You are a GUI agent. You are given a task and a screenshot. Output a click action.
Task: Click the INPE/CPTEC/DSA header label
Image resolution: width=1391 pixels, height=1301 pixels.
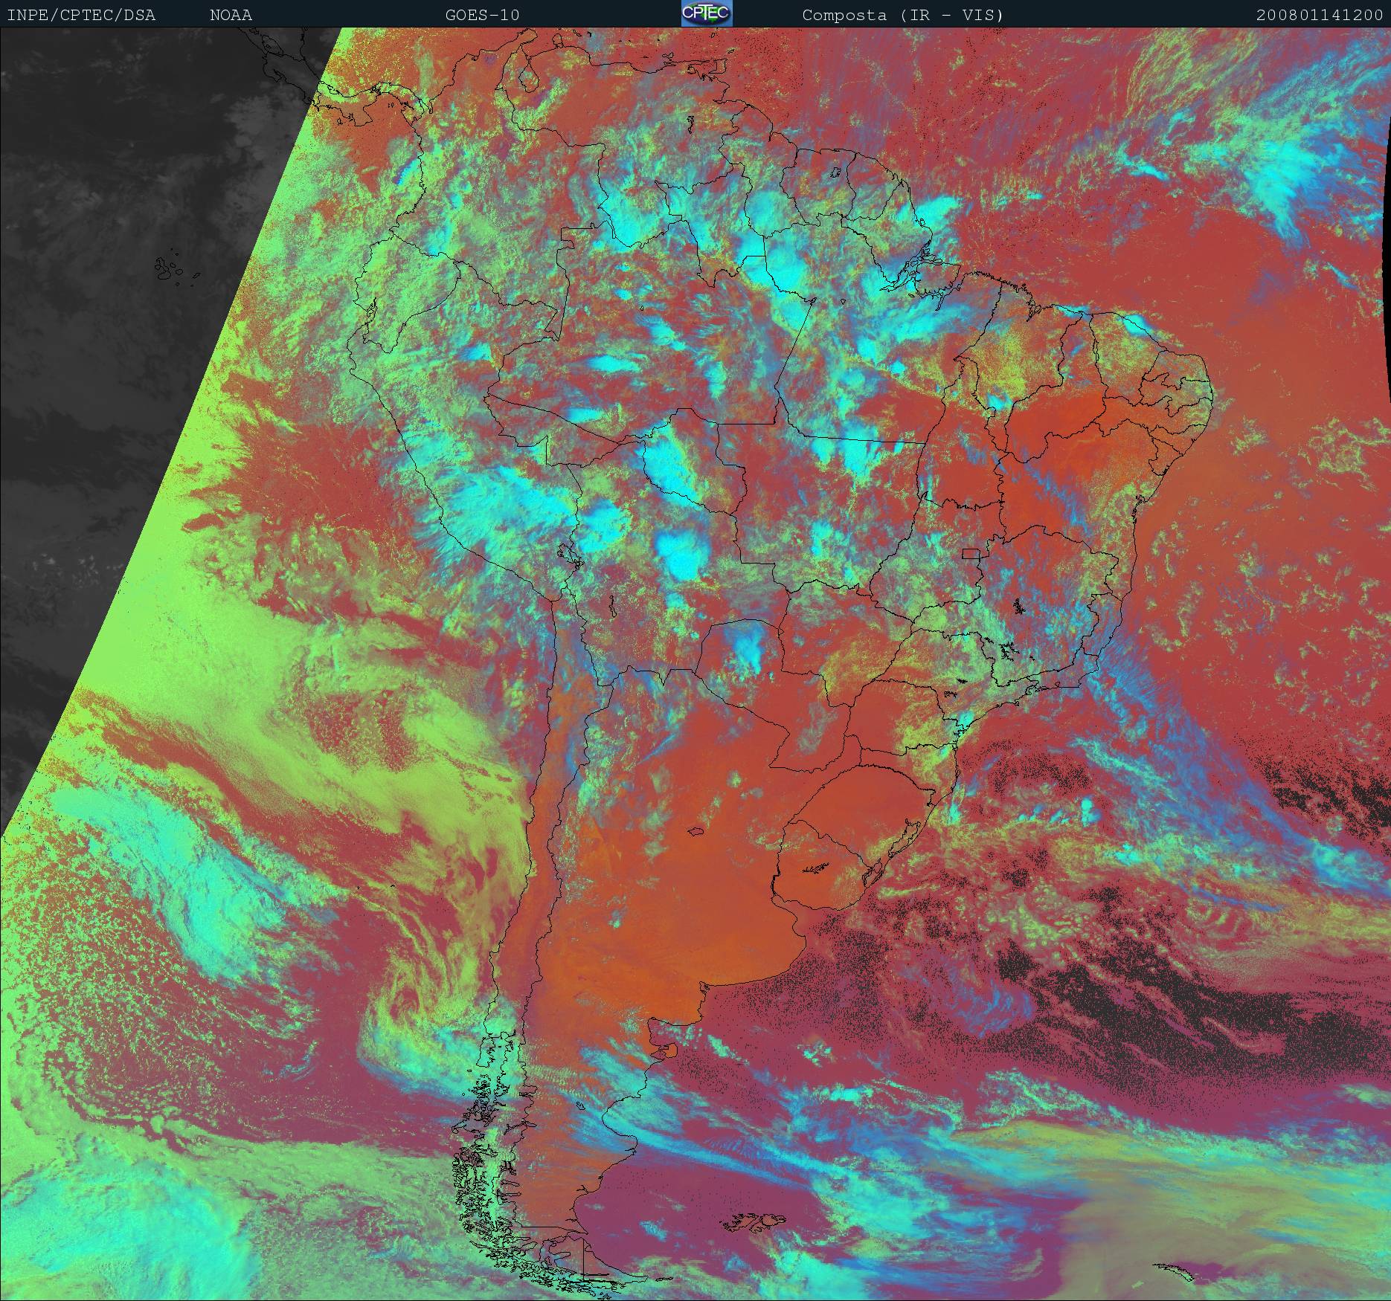(x=81, y=15)
